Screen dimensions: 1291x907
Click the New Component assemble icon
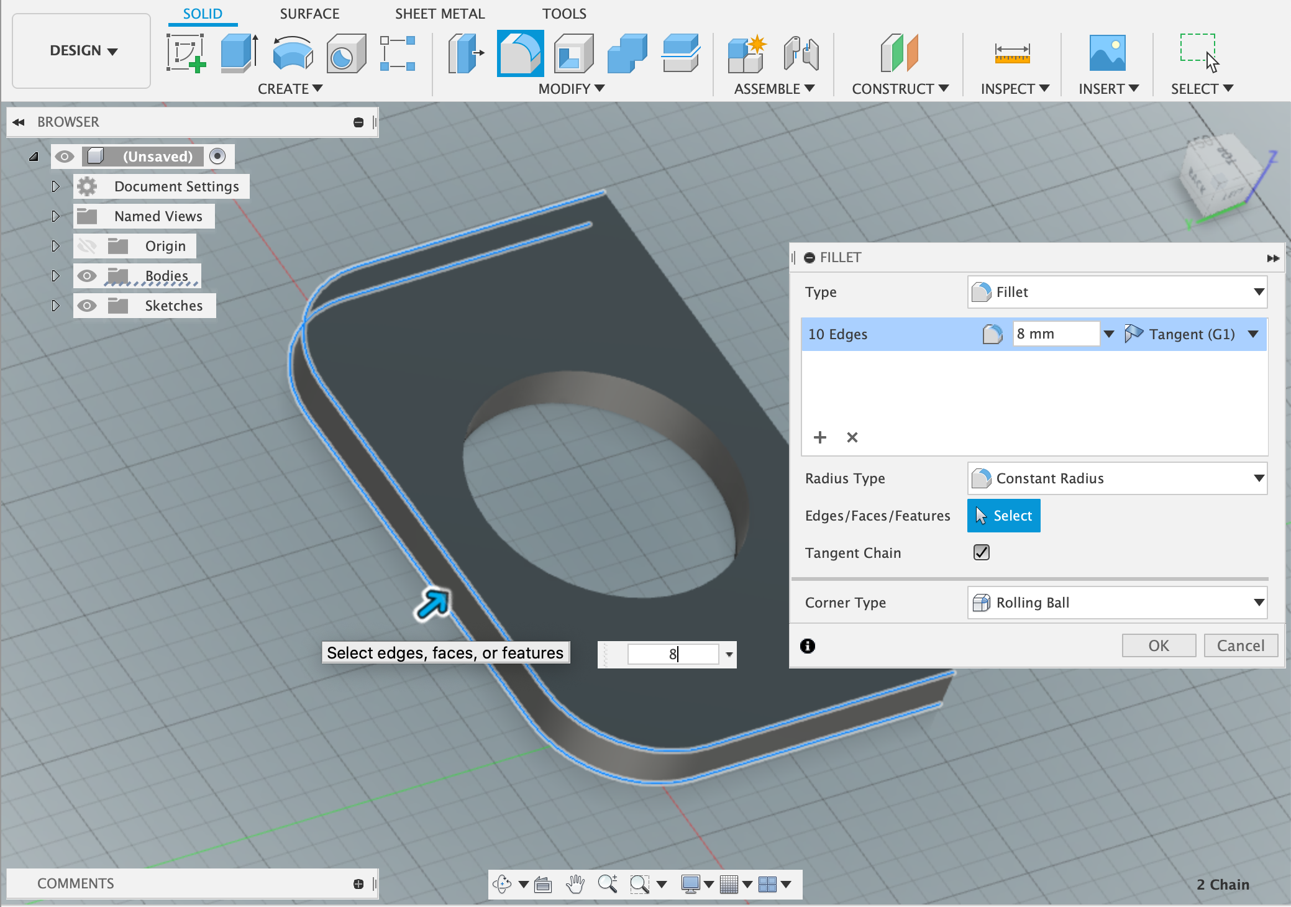click(x=747, y=53)
